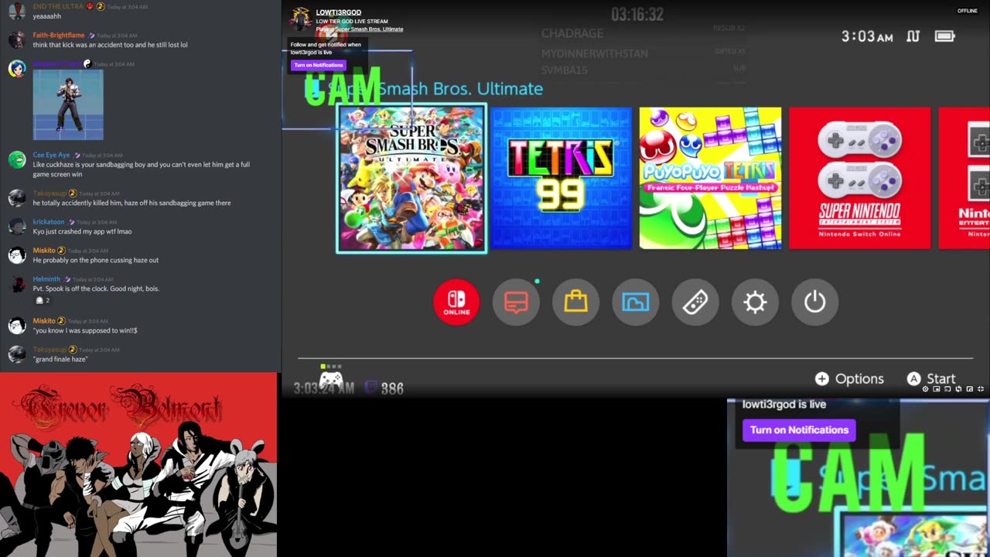Click the Options plus button
The image size is (990, 557).
click(x=849, y=379)
